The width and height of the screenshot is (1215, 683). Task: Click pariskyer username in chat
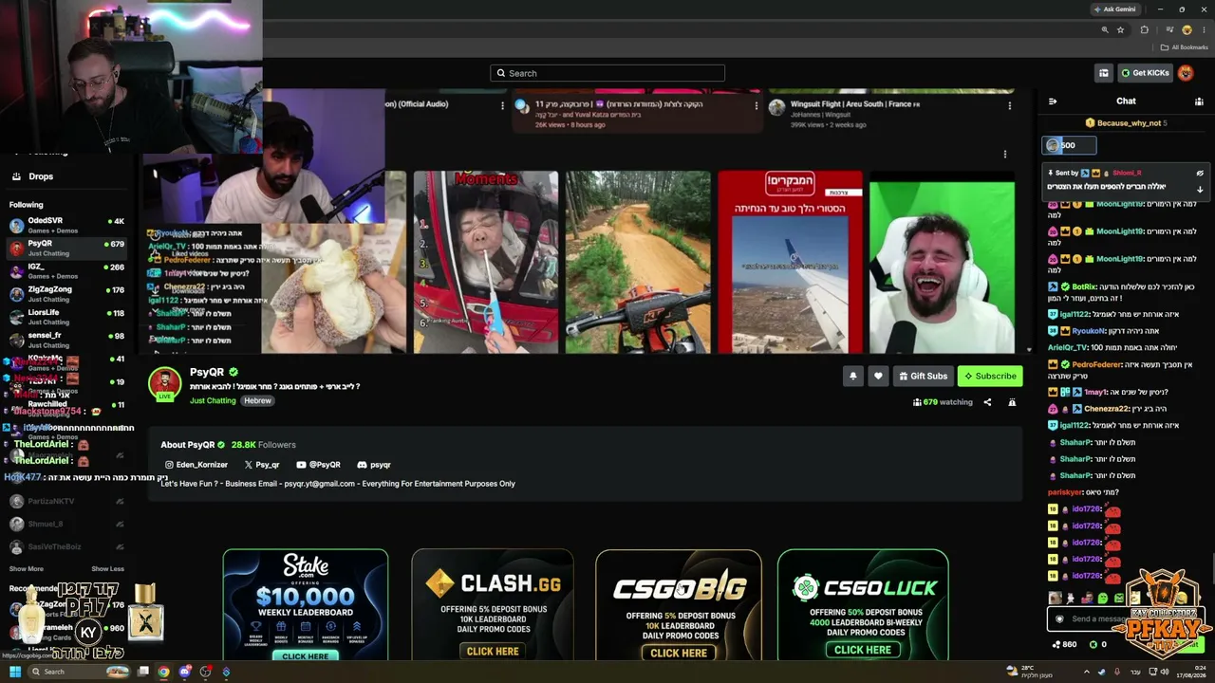[x=1064, y=492]
